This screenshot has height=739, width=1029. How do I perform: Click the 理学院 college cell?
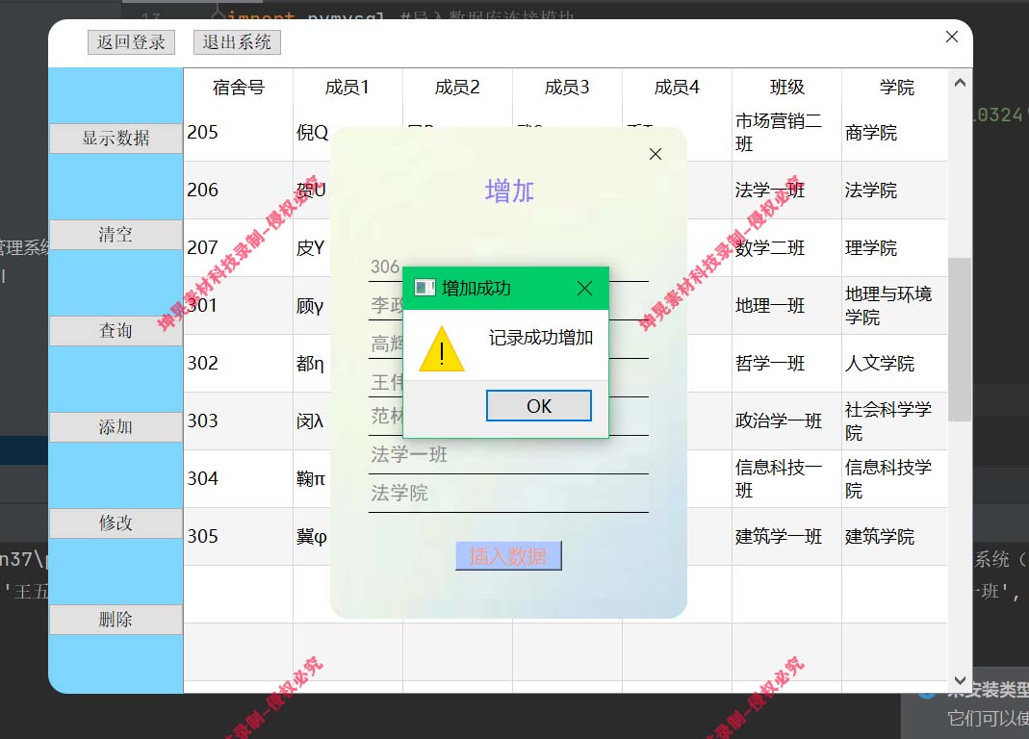click(x=895, y=248)
